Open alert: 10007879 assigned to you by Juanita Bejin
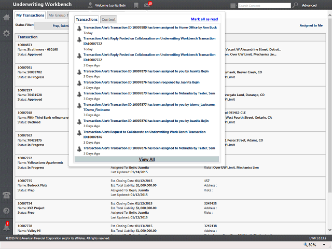The image size is (332, 249). [x=146, y=71]
